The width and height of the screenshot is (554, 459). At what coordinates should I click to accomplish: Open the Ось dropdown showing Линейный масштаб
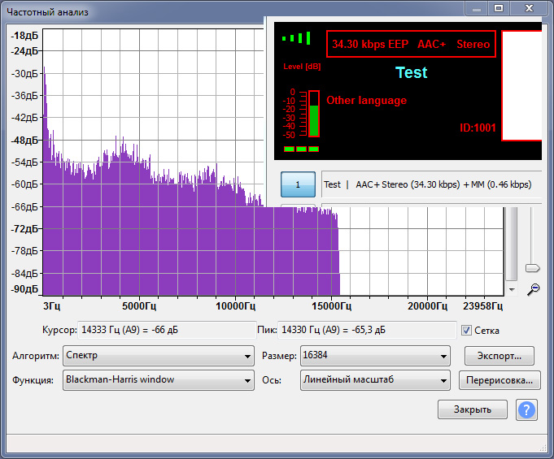(375, 380)
